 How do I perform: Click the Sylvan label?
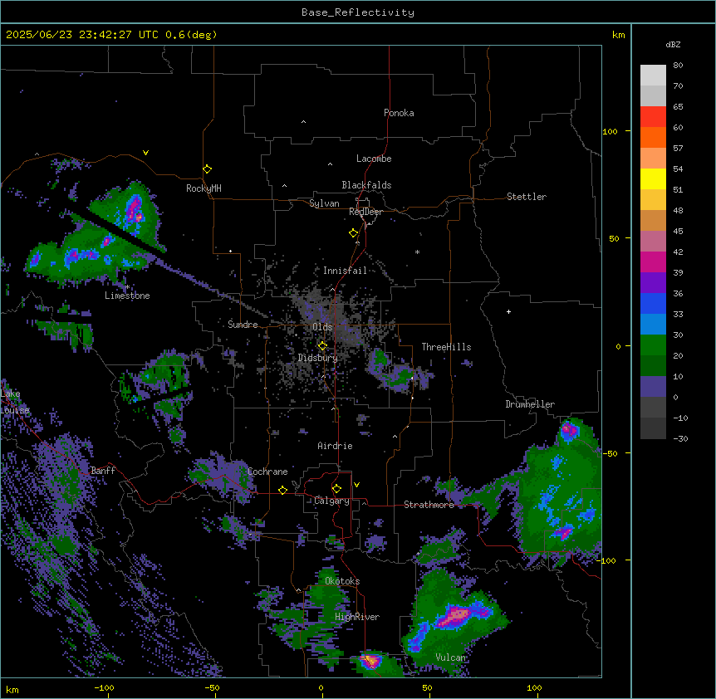[x=324, y=204]
